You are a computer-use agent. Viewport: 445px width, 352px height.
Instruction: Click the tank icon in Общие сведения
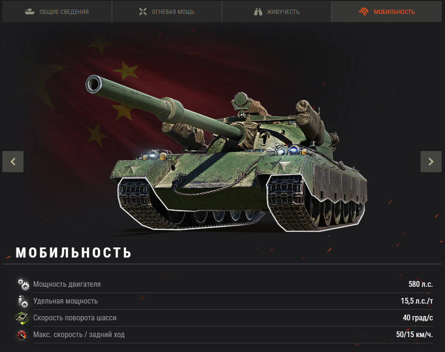click(30, 12)
